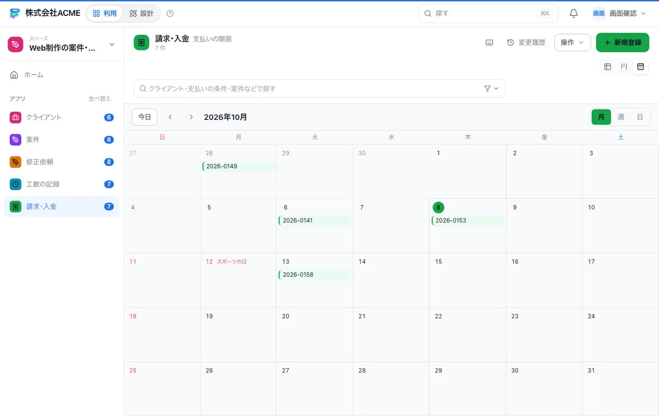This screenshot has width=659, height=416.
Task: Select 週 calendar view
Action: click(621, 117)
